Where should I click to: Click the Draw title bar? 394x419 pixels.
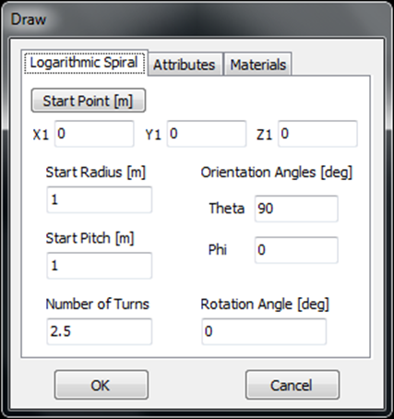coord(197,19)
